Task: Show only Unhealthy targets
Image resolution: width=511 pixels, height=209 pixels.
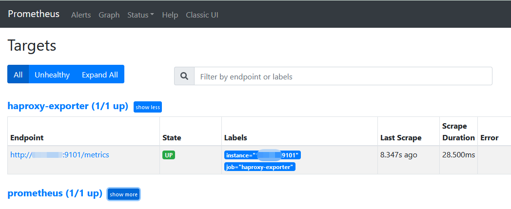Action: point(52,74)
